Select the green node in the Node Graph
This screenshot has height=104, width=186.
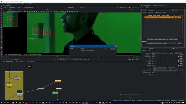55,93
